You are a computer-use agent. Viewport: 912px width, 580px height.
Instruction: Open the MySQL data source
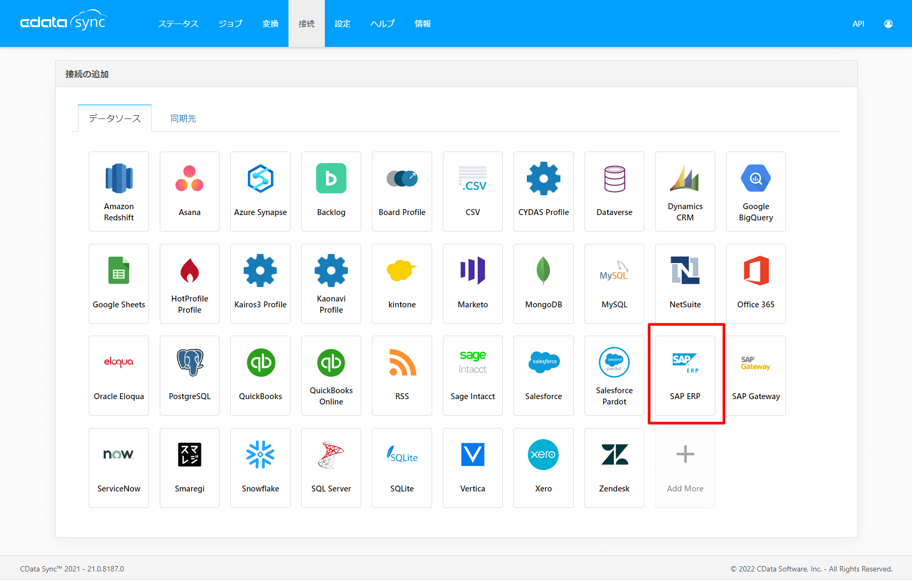click(614, 284)
